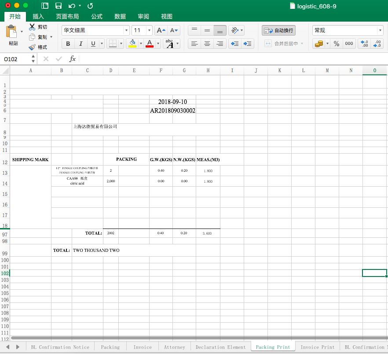Apply percent style to cell
388x354 pixels.
[336, 44]
